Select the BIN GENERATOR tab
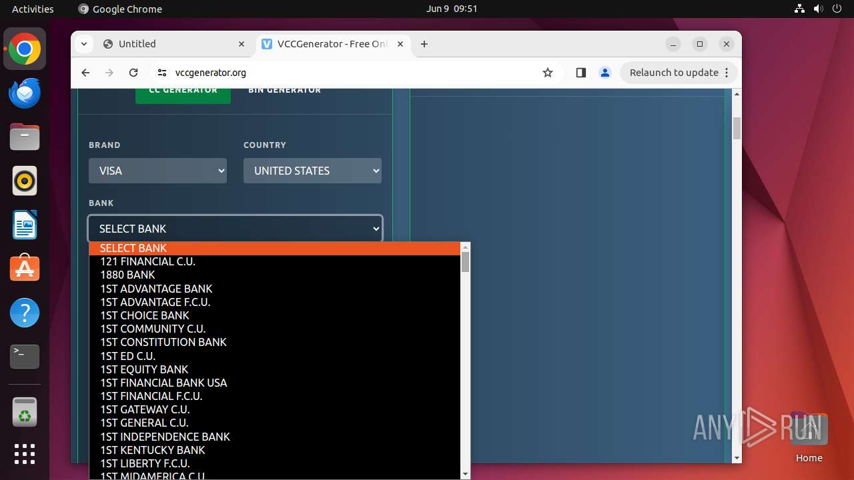 [285, 92]
